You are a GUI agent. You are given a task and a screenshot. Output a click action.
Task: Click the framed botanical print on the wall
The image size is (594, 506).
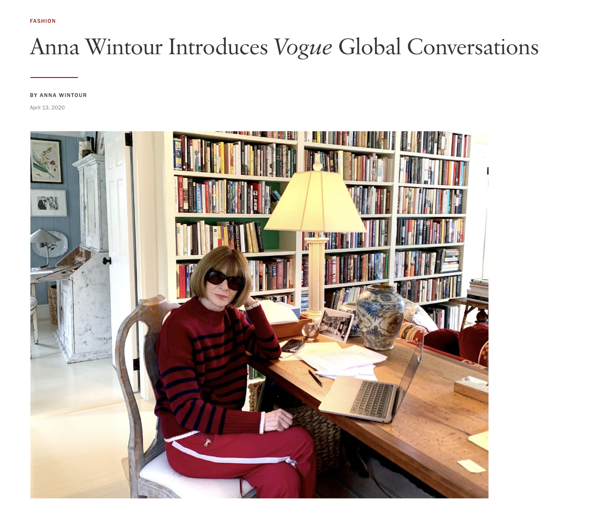tap(47, 161)
